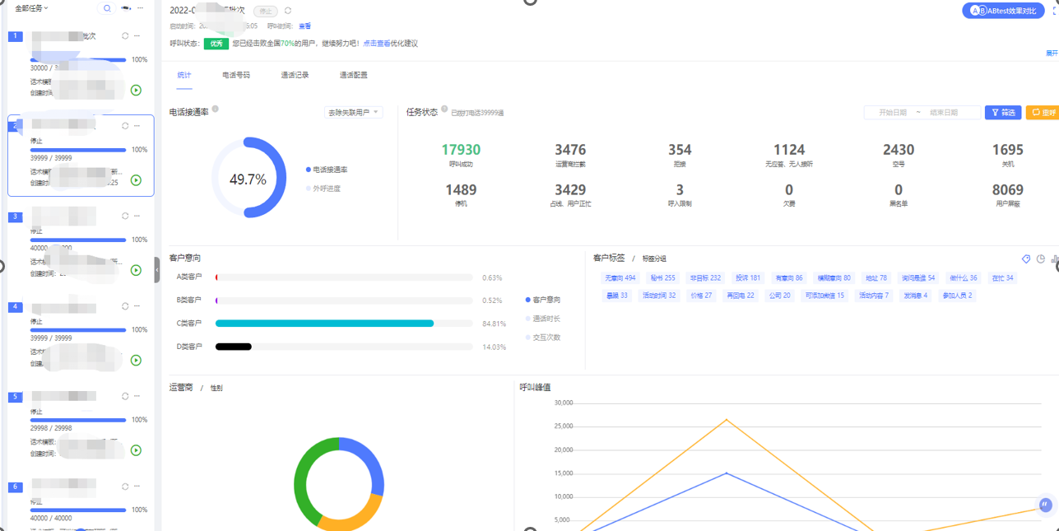Screen dimensions: 1059x531
Task: Open the 通话记录 tab
Action: tap(295, 76)
